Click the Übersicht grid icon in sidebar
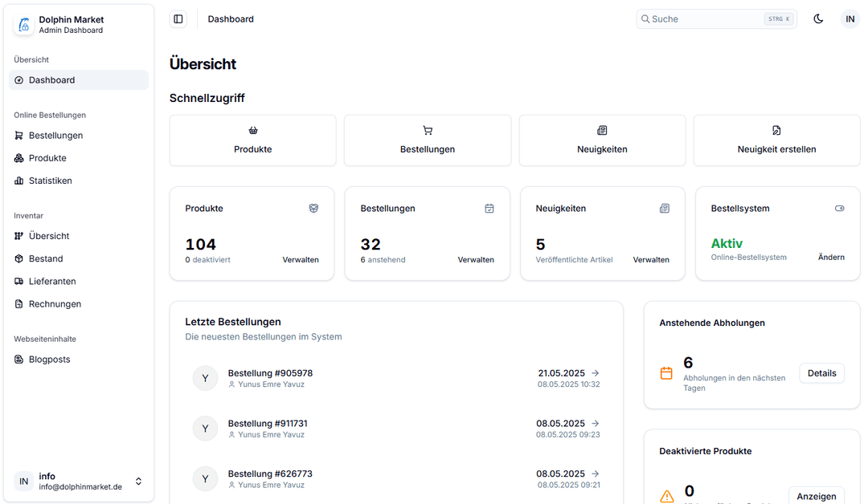868x504 pixels. [x=18, y=236]
